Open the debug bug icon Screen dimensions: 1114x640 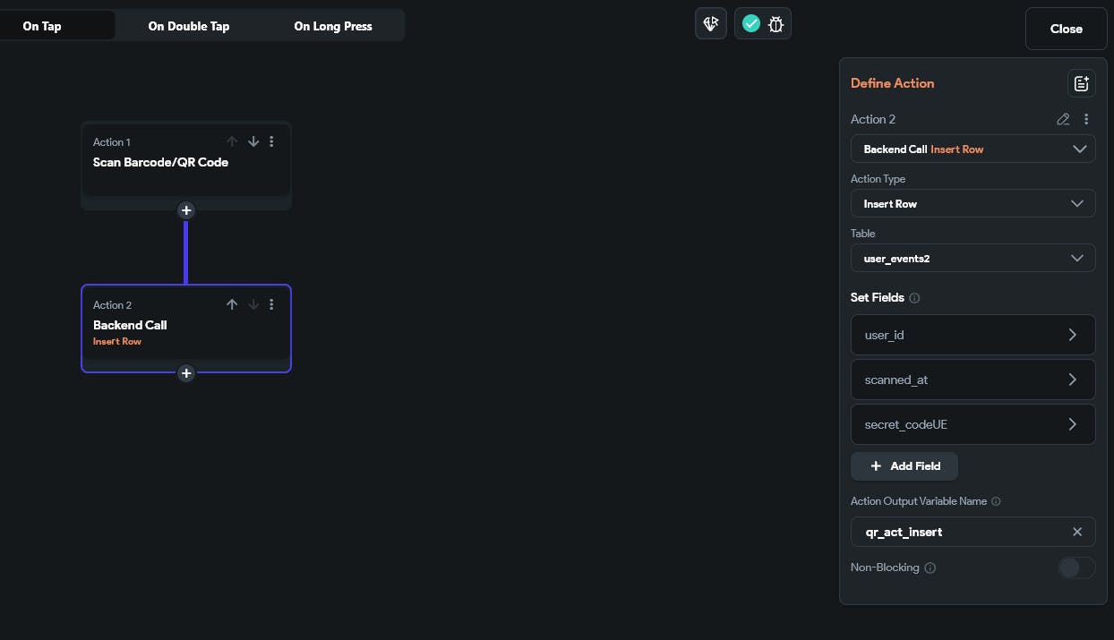(x=776, y=24)
